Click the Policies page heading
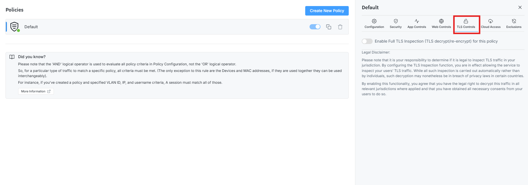The image size is (528, 185). point(14,10)
